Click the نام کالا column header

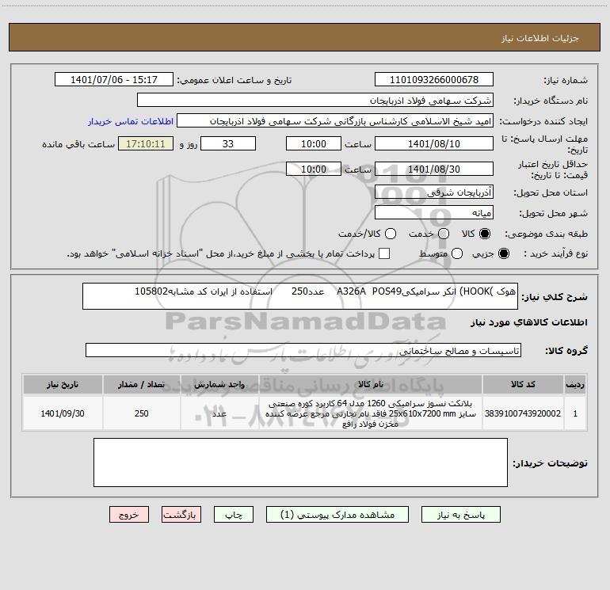click(x=371, y=384)
